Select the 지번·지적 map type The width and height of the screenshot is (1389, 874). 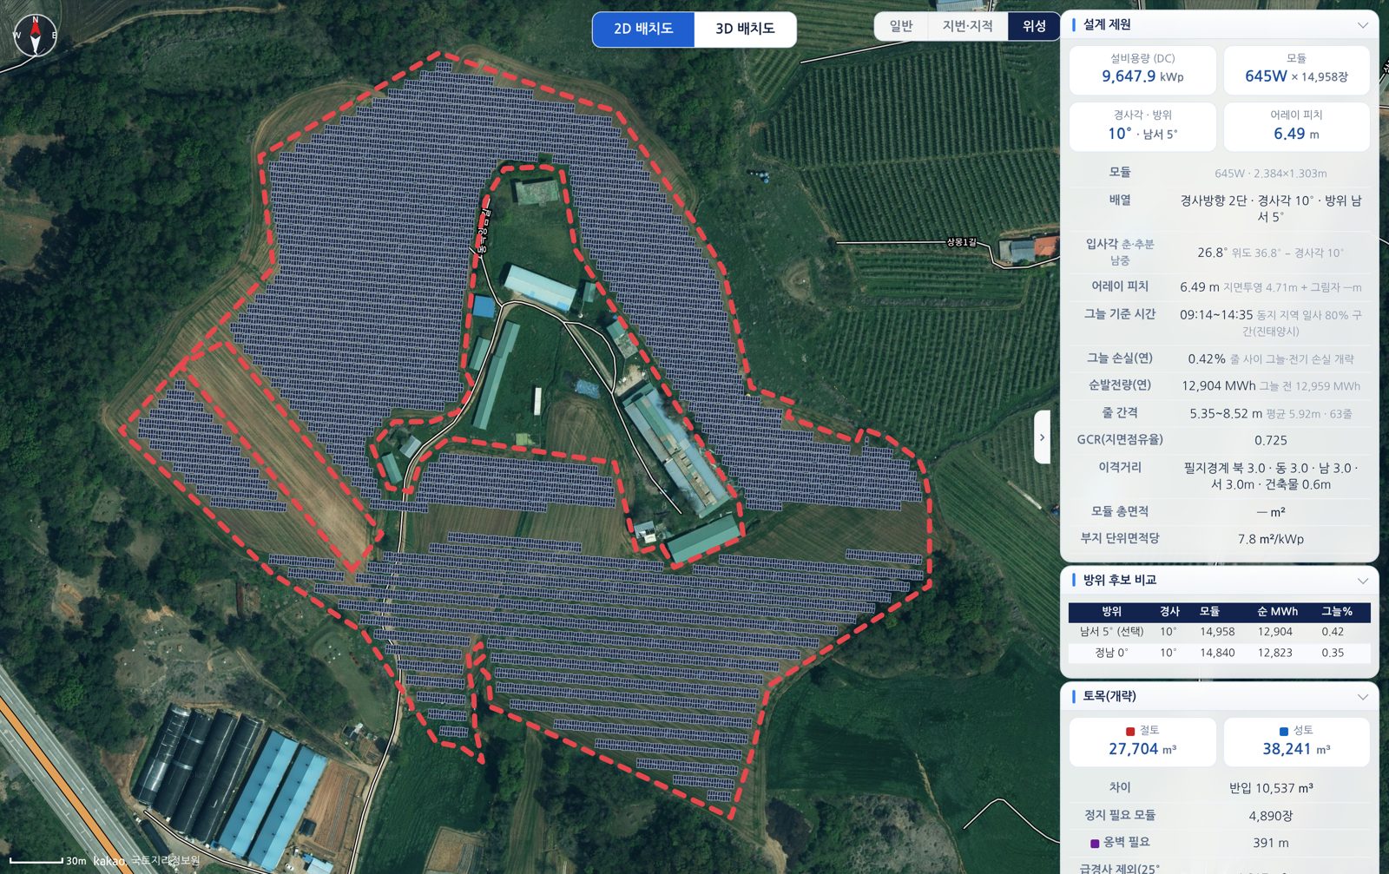[x=967, y=26]
